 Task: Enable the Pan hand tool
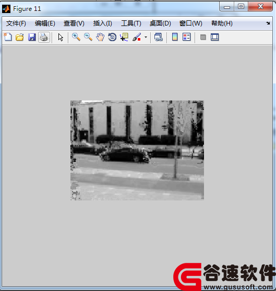pos(100,37)
